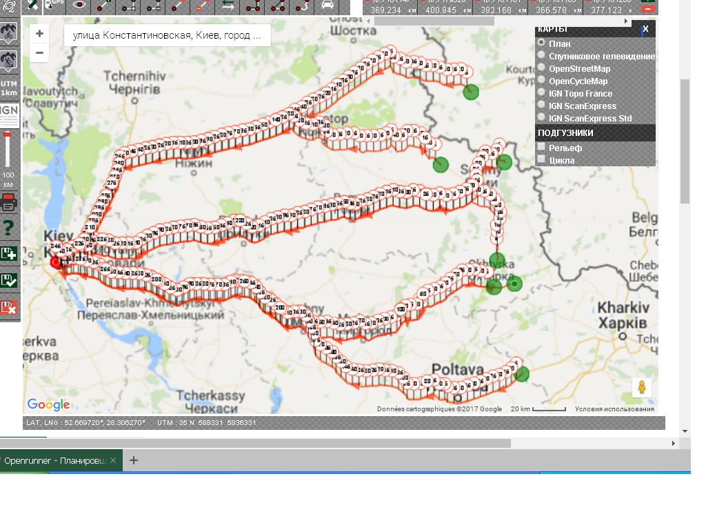Open help with the question mark icon

9,228
